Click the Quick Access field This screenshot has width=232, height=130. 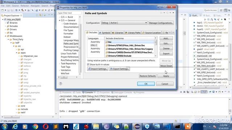[x=210, y=10]
